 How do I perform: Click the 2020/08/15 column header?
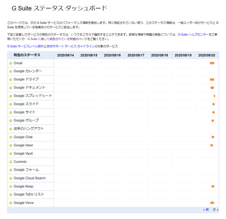[x=89, y=55]
